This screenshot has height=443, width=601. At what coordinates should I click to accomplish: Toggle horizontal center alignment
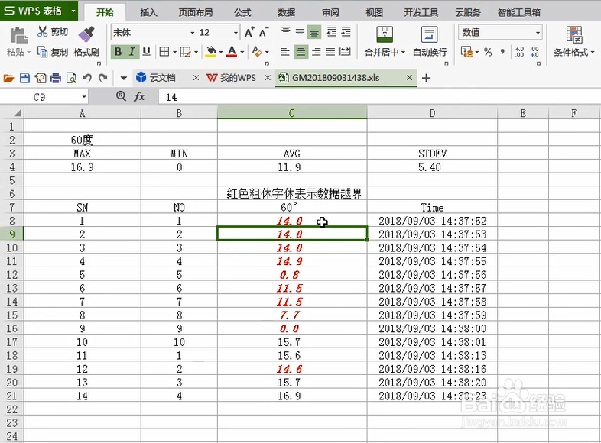click(x=300, y=52)
